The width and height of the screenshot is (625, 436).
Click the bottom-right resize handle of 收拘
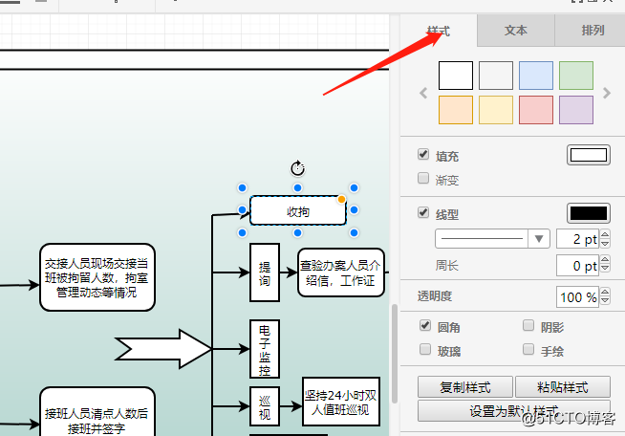[354, 232]
